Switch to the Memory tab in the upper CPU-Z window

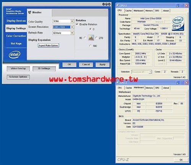click(x=149, y=11)
